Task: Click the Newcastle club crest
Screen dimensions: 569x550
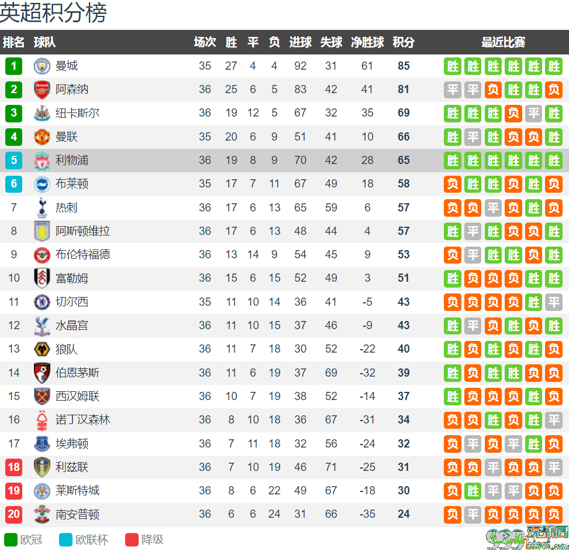Action: [42, 113]
